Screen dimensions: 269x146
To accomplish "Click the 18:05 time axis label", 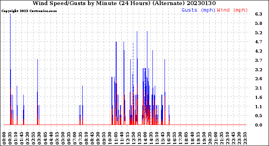I will (186, 138).
